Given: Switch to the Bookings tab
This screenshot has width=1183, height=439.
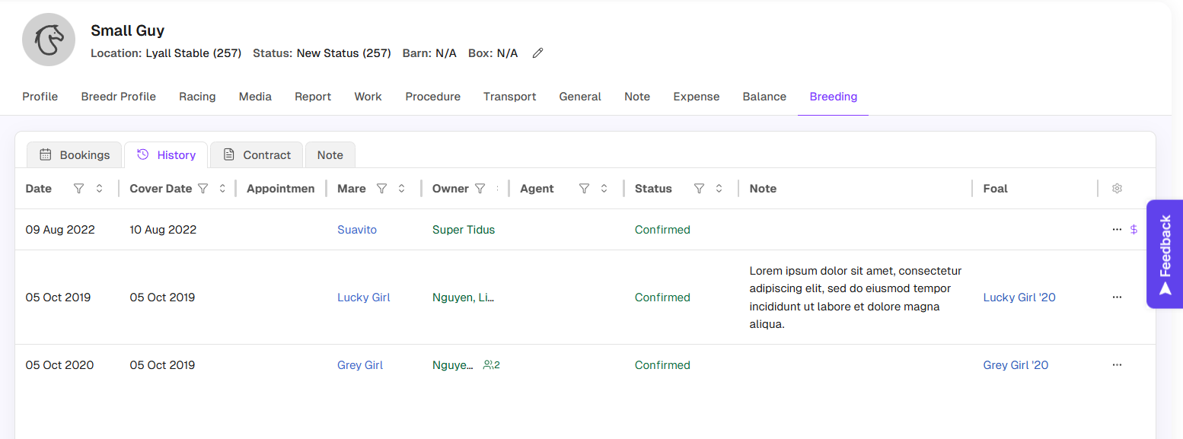Looking at the screenshot, I should coord(75,155).
